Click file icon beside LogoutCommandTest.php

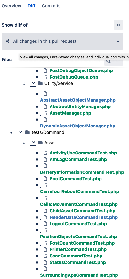tap(45, 224)
